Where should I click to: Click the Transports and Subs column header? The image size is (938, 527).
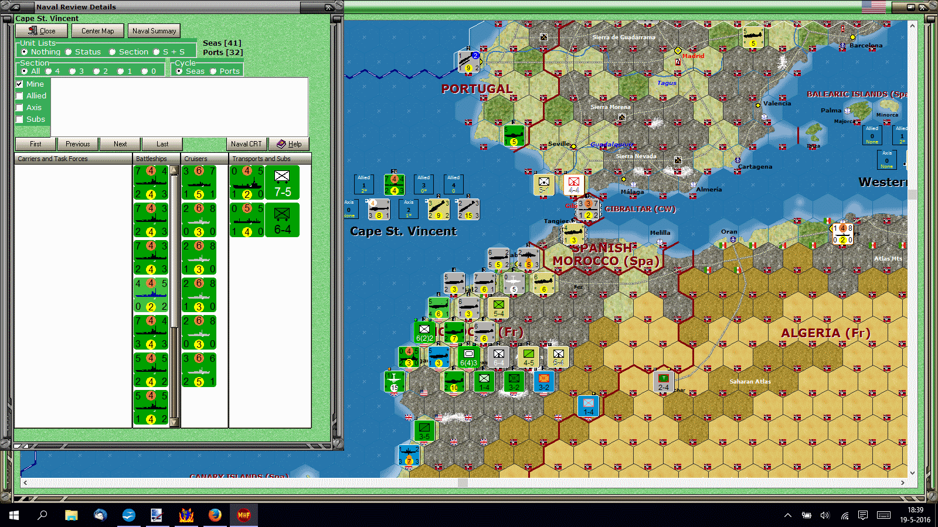point(270,159)
